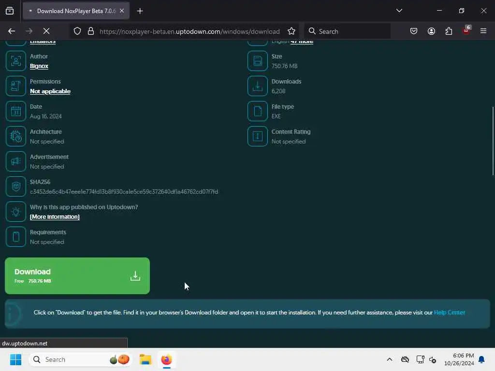Open the Firefox application menu
The image size is (495, 371).
pyautogui.click(x=483, y=31)
